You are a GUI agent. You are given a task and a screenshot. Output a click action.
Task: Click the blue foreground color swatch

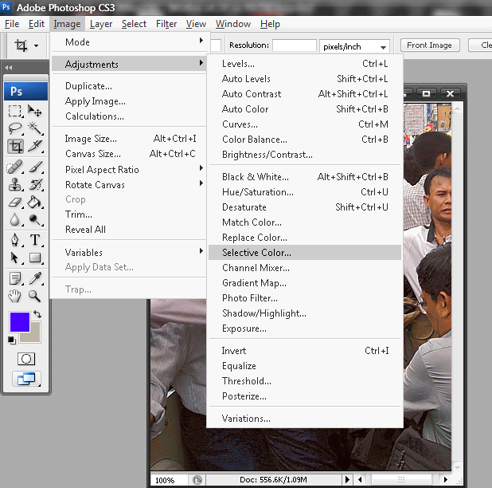coord(19,322)
